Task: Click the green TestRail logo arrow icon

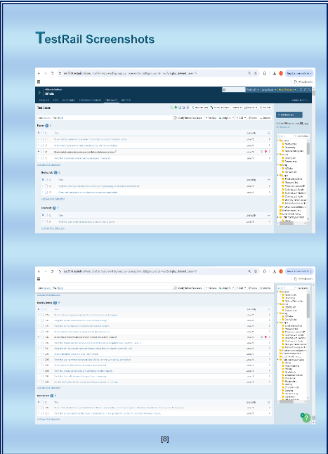Action: (39, 93)
